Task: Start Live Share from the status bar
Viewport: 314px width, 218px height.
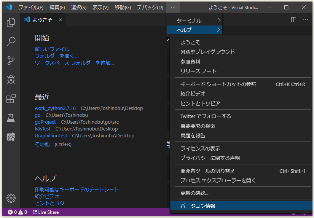Action: tap(46, 212)
